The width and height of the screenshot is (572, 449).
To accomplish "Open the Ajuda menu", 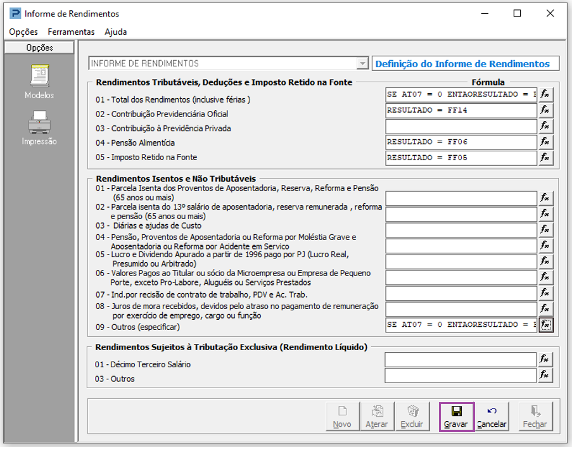I will click(x=116, y=32).
